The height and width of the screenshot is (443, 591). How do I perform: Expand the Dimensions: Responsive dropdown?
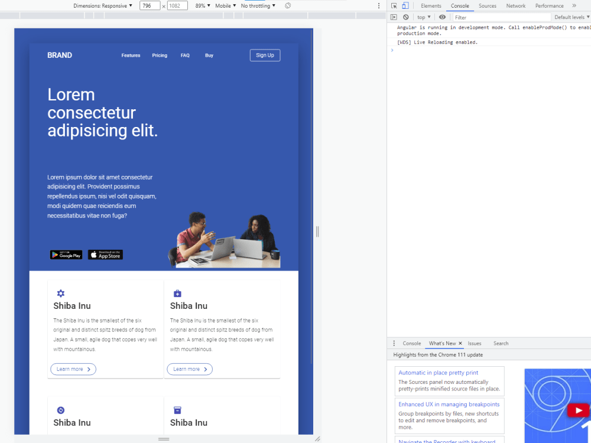(x=111, y=5)
